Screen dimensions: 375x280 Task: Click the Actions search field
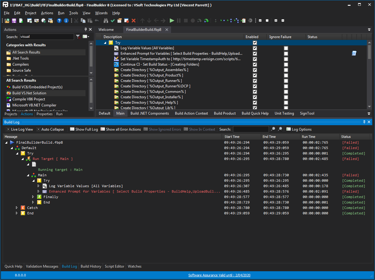(47, 37)
